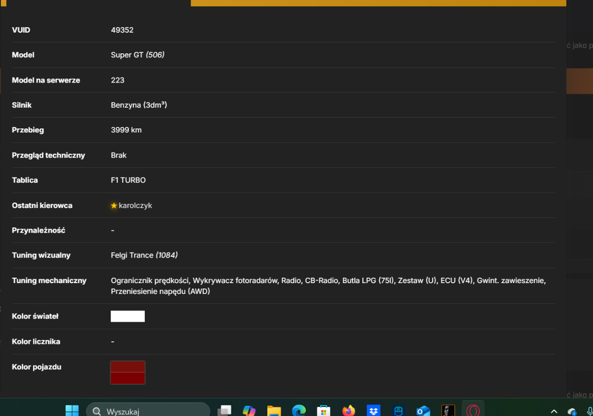Click the upper Kolor pojazdu red swatch
The image size is (593, 416).
tap(128, 366)
